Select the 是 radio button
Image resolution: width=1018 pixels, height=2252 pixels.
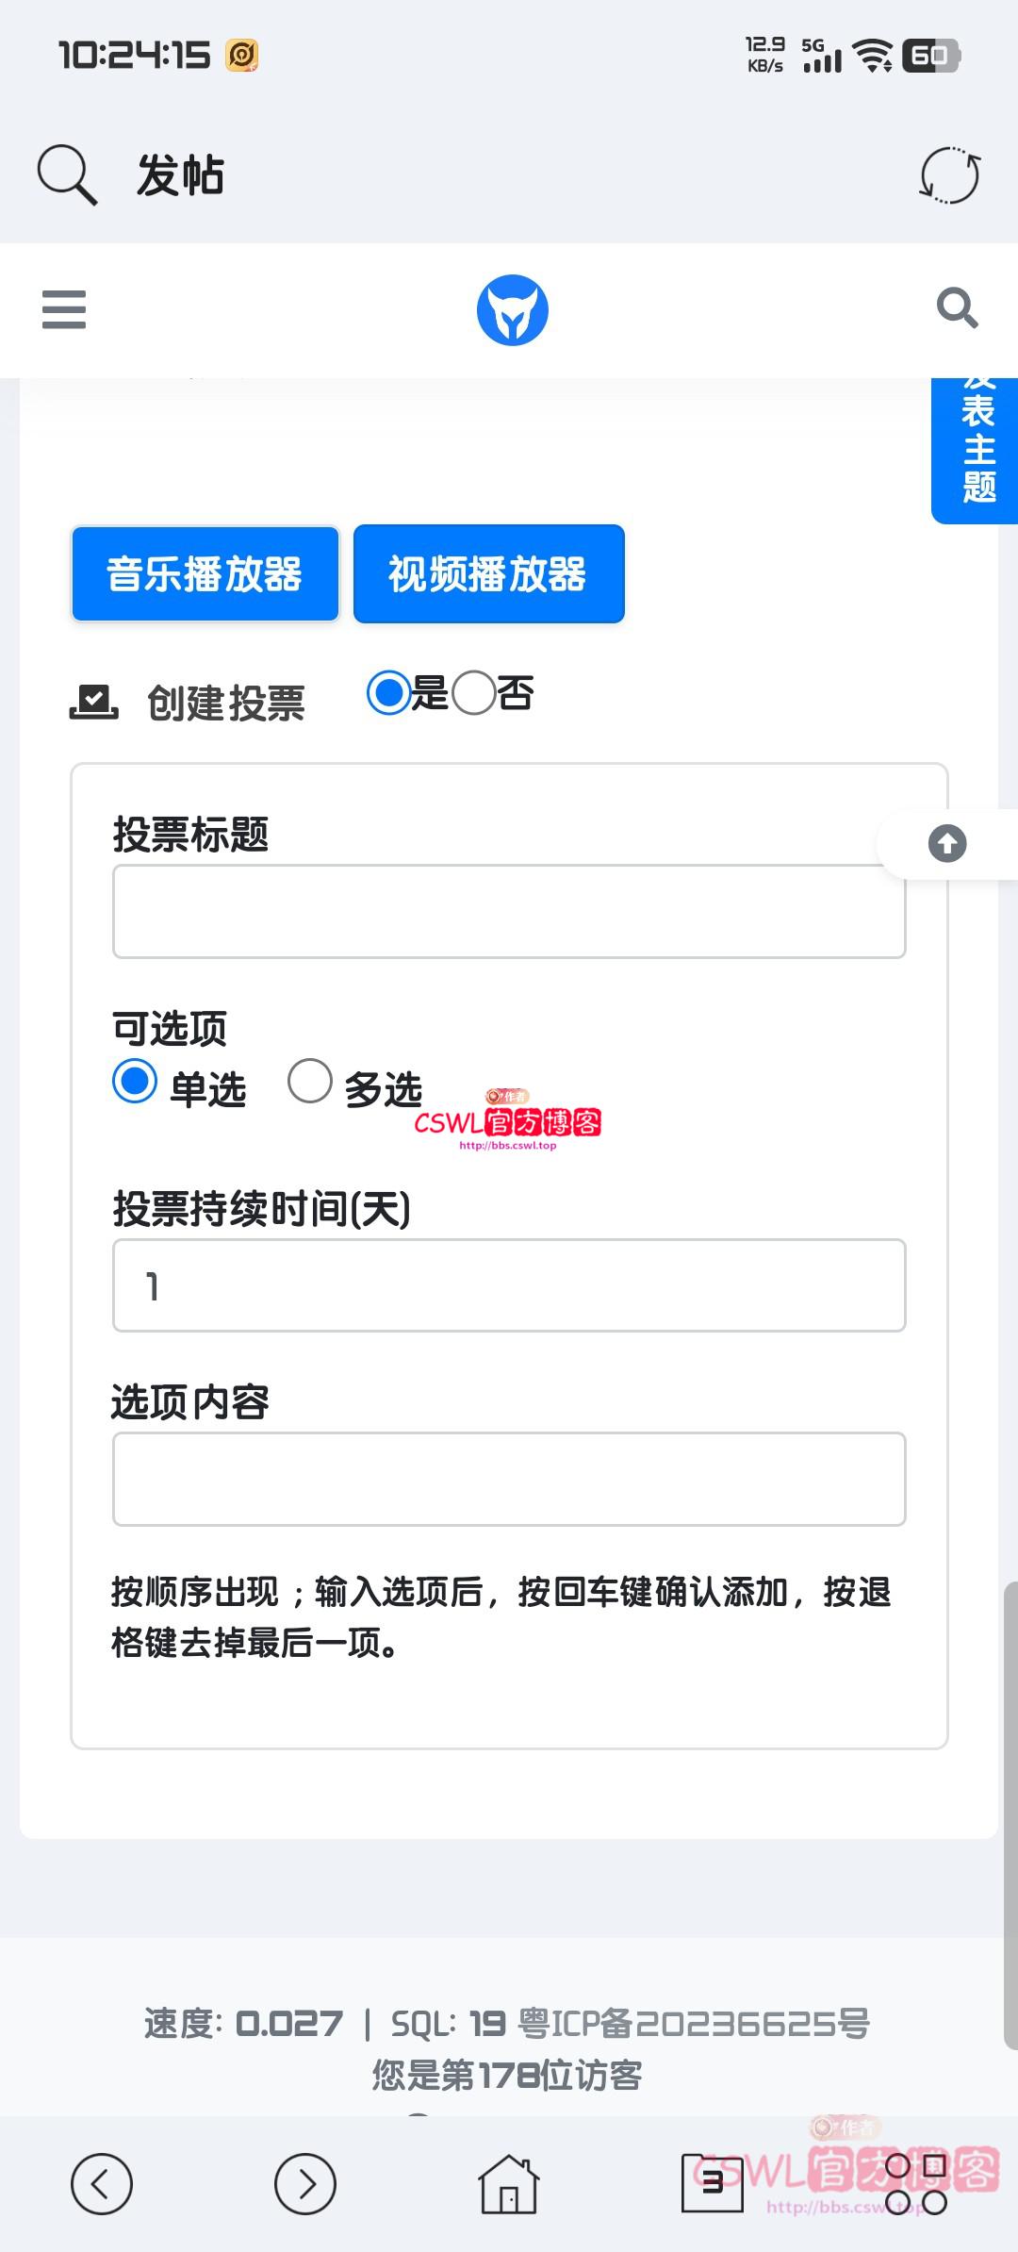point(389,693)
